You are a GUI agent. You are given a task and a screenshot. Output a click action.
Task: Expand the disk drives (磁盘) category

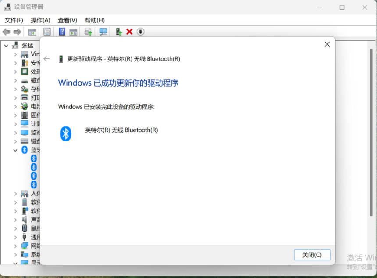point(15,80)
